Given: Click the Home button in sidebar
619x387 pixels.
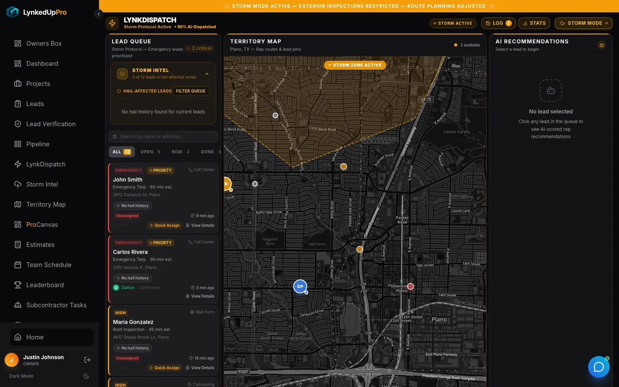Looking at the screenshot, I should point(52,337).
